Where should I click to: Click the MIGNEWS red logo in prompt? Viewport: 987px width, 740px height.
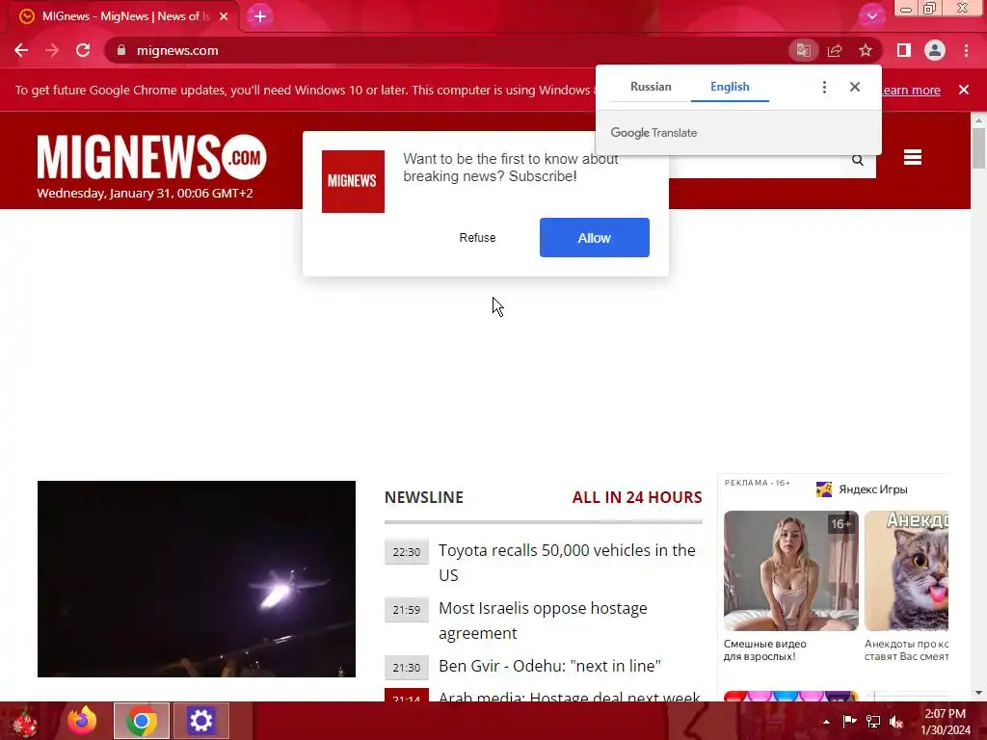(353, 181)
